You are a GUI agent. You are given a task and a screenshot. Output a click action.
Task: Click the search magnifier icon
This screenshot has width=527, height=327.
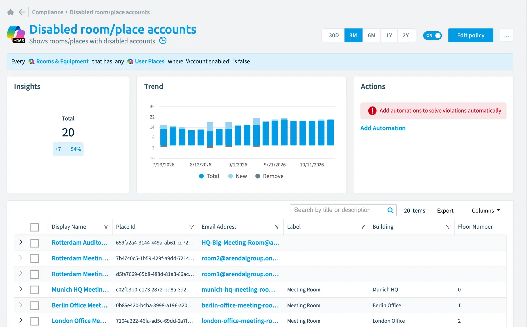[x=390, y=210]
